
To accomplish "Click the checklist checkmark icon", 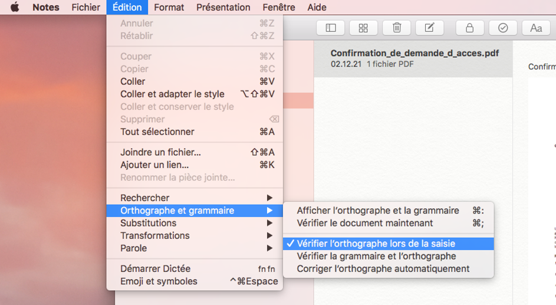I will click(503, 28).
